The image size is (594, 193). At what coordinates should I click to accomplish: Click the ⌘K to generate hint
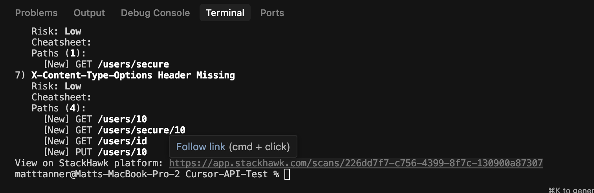click(x=571, y=190)
